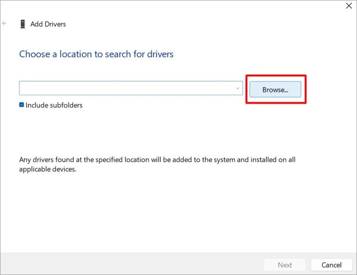The height and width of the screenshot is (275, 357).
Task: Close the Add Drivers dialog with X
Action: coord(349,6)
